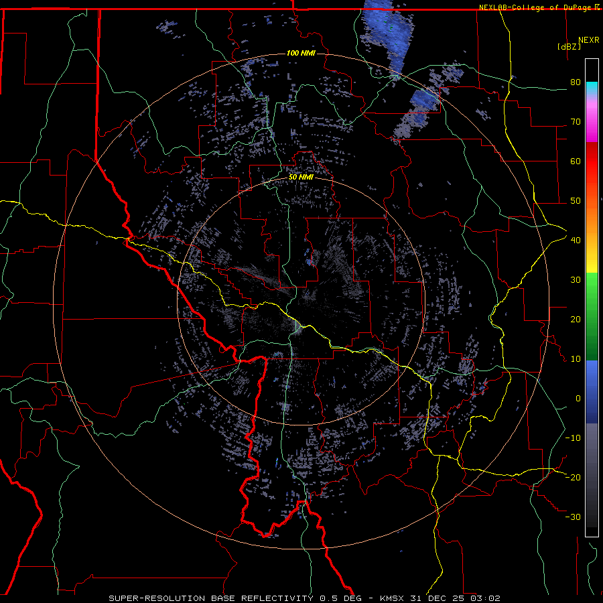Click the 70 dBZ scale value
Screen dimensions: 603x603
(576, 122)
